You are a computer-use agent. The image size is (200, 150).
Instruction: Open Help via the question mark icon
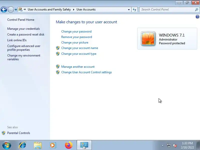tap(197, 17)
